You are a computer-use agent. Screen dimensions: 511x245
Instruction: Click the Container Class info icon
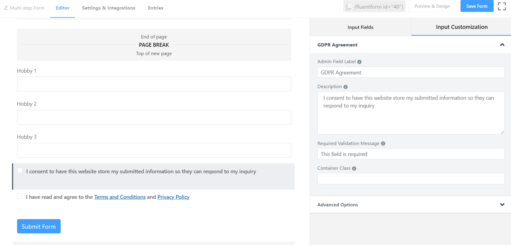[354, 168]
